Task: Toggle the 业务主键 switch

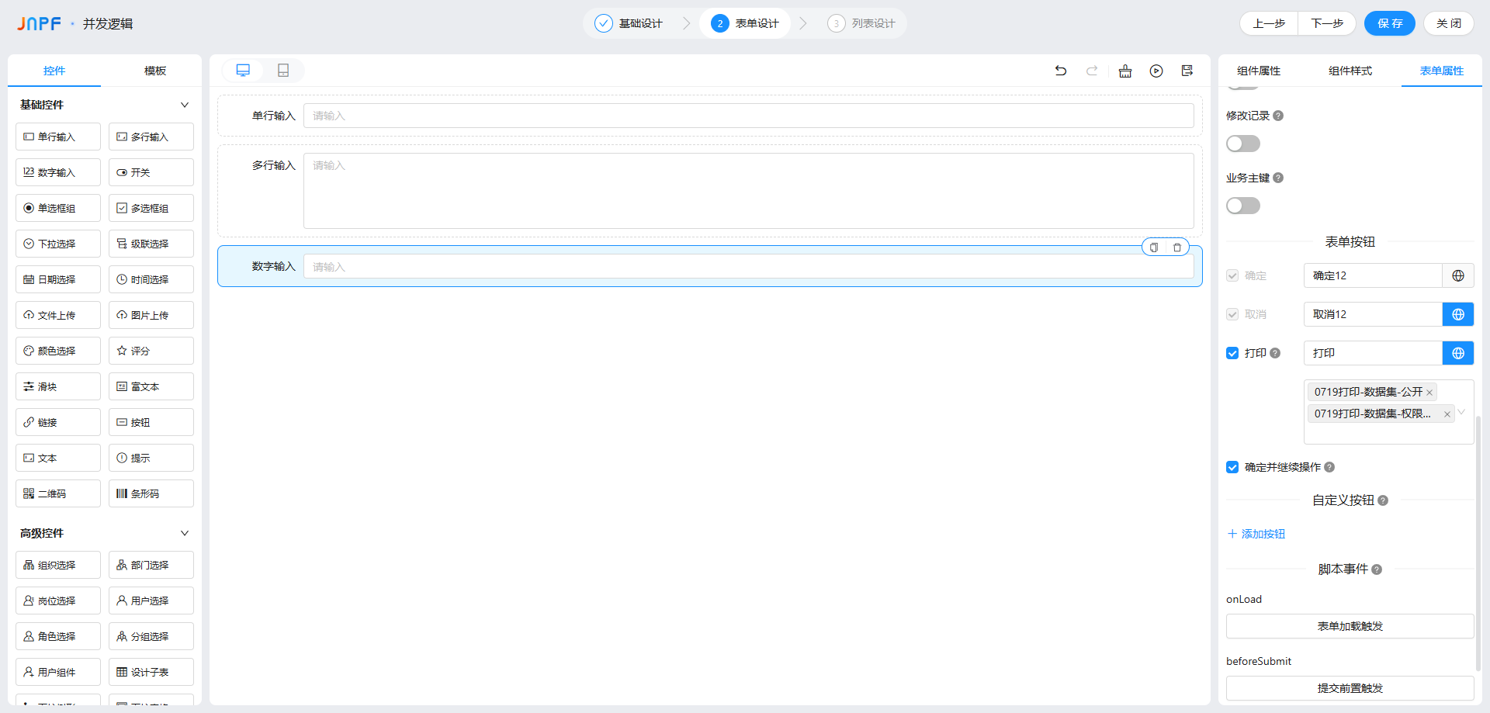Action: coord(1243,206)
